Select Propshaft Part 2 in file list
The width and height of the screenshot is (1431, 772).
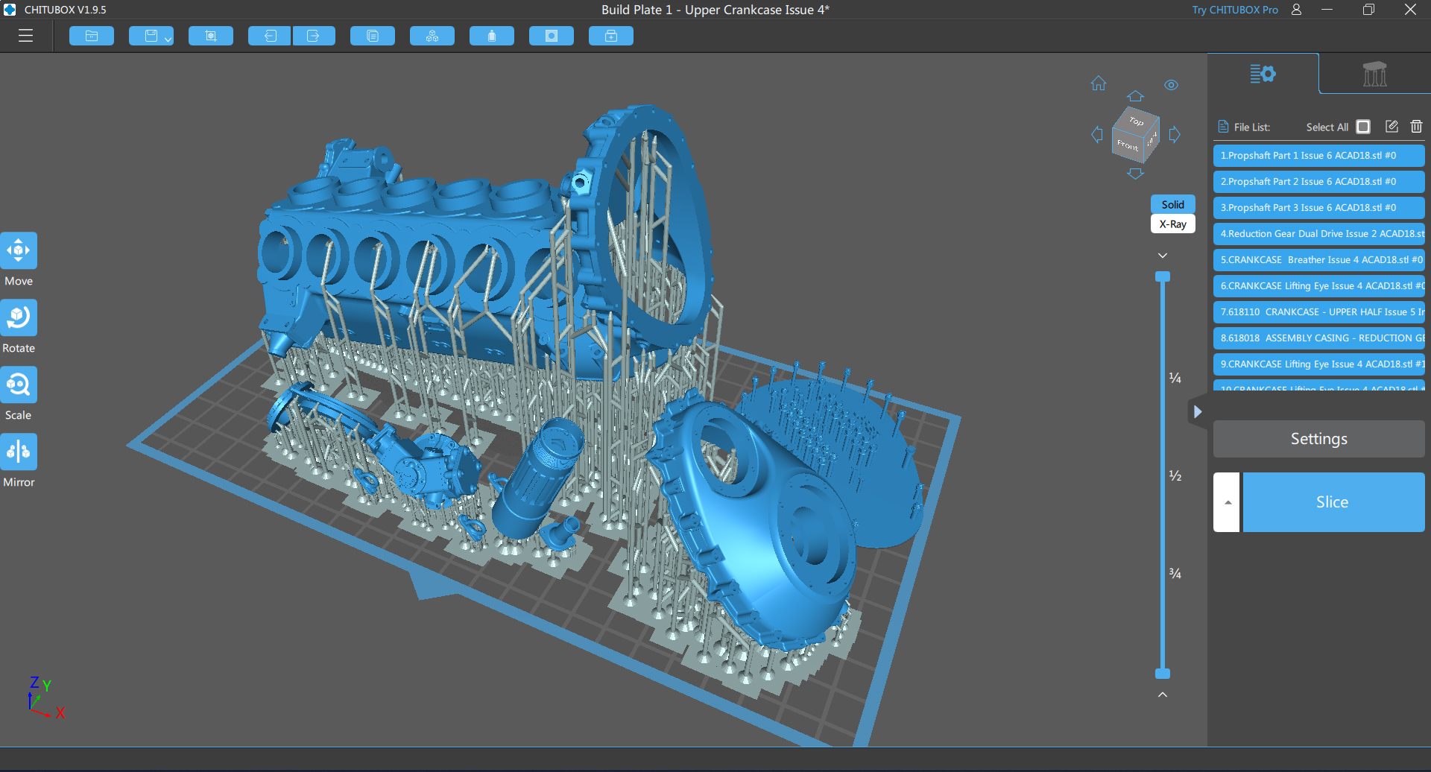click(1318, 182)
